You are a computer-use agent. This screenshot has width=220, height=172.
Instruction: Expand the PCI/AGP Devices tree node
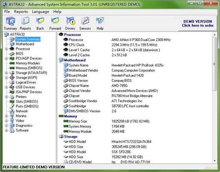[x=7, y=59]
